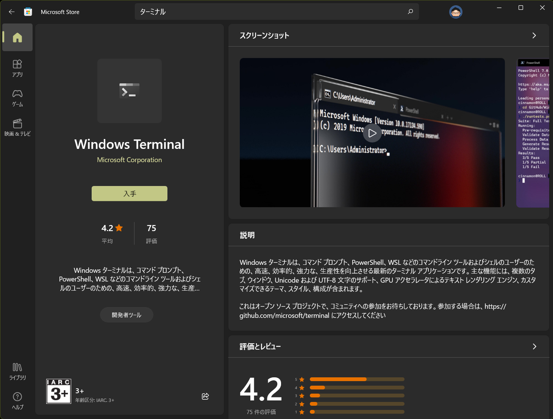
Task: Expand the 評価とレビュー section chevron
Action: pyautogui.click(x=534, y=346)
